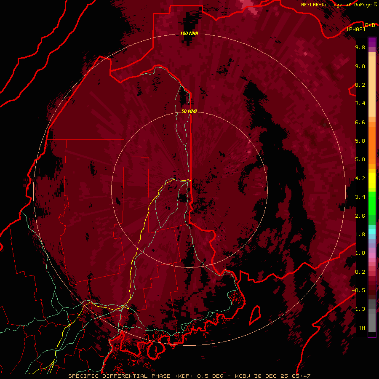Click the yellow band of the color scale
The width and height of the screenshot is (379, 379).
(372, 180)
